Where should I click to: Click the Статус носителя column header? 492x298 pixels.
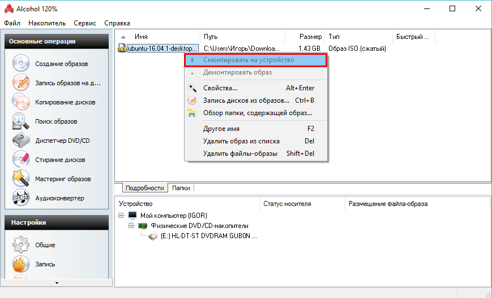coord(302,204)
